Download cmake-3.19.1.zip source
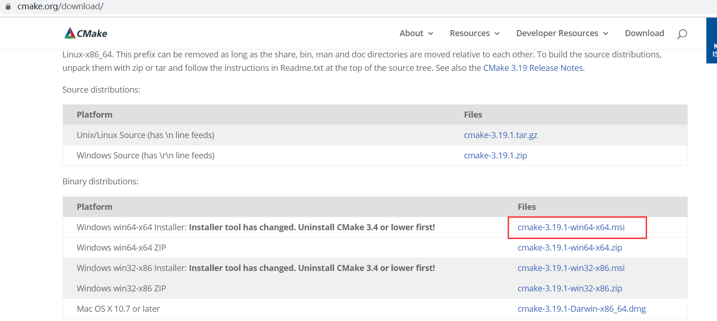 pos(496,156)
